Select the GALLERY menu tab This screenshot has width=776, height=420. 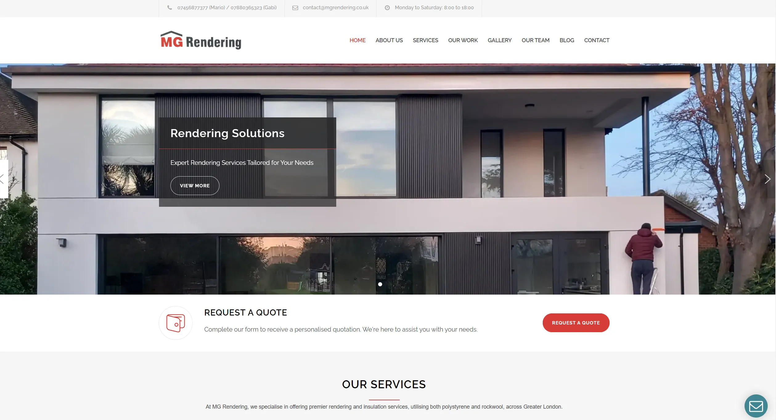coord(499,40)
